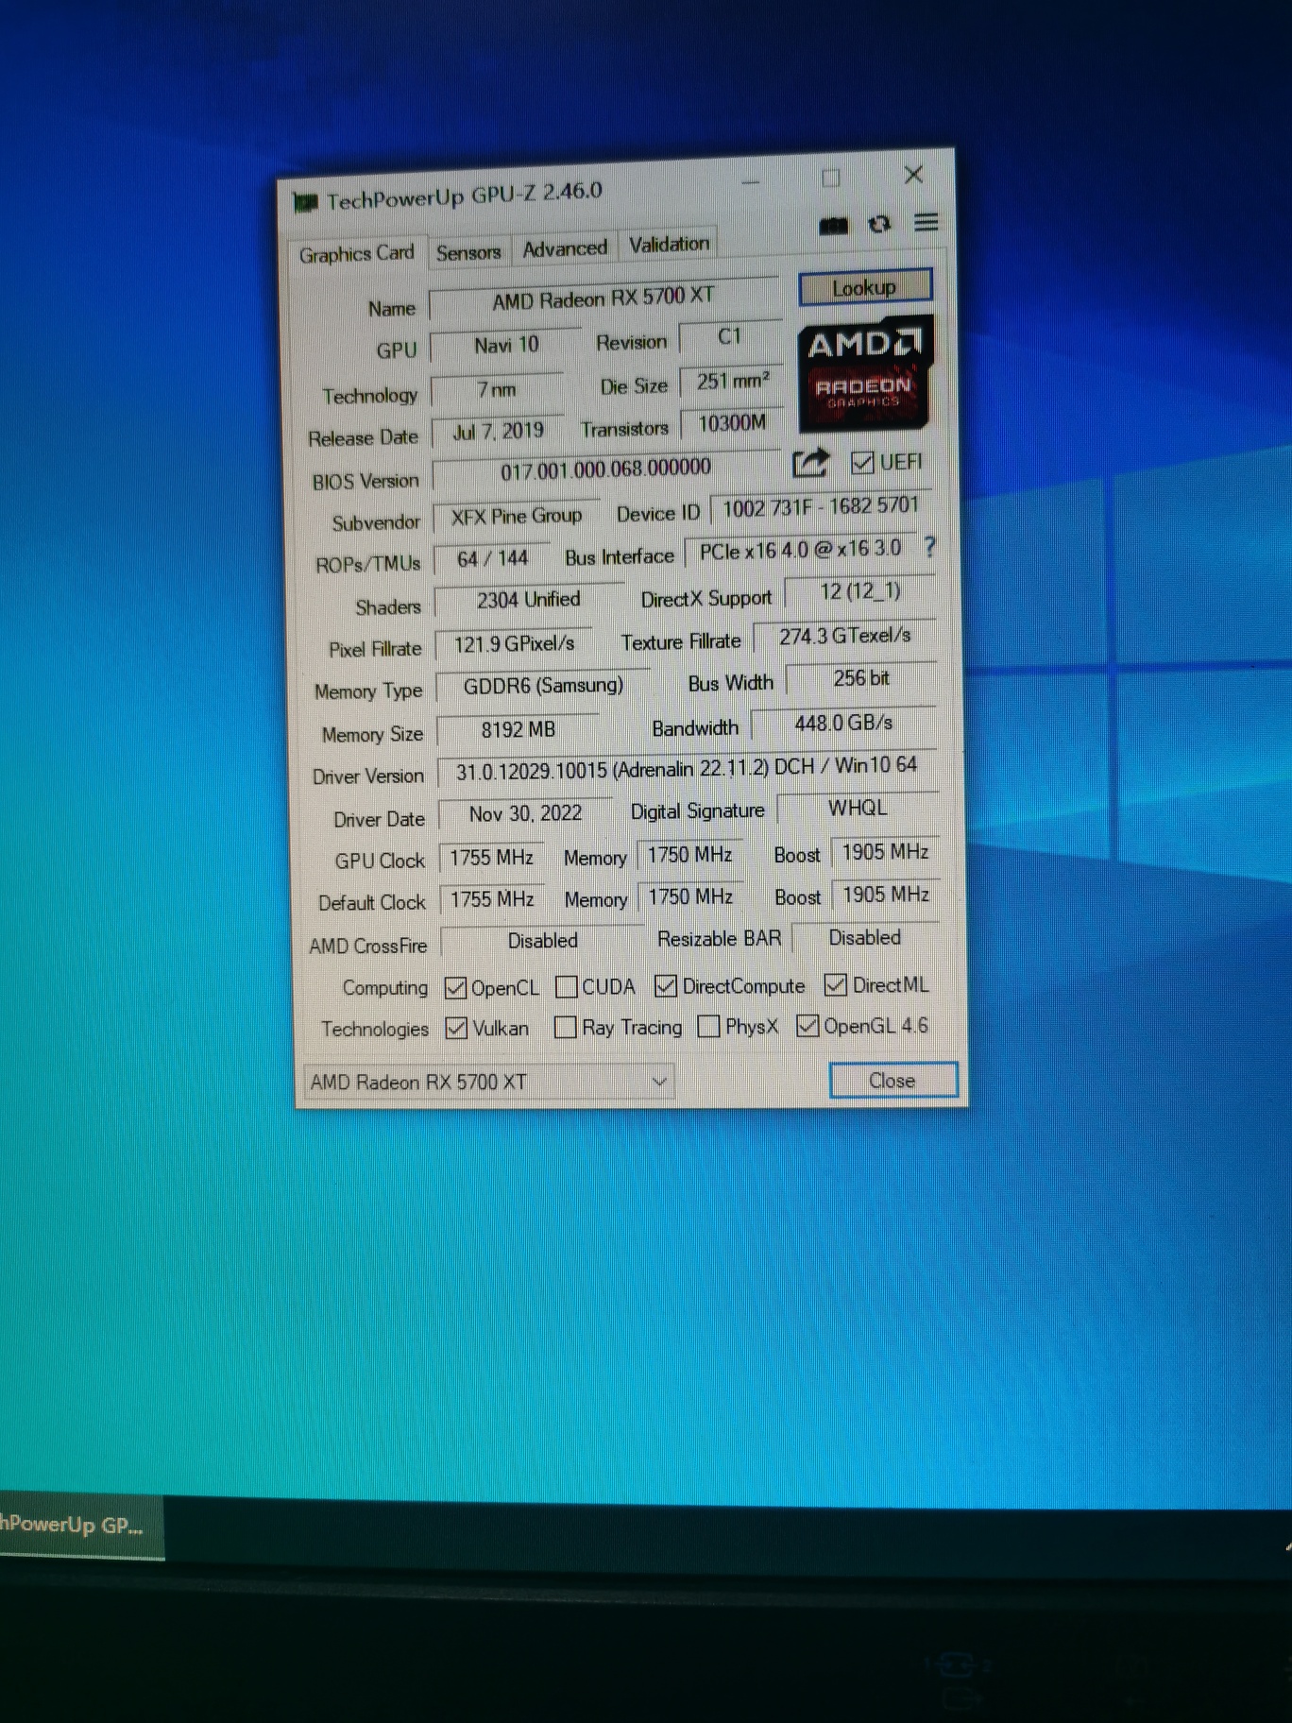Click the Close button at bottom

[892, 1081]
